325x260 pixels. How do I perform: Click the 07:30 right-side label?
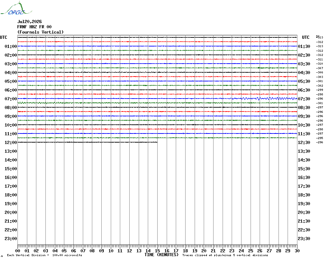304,99
